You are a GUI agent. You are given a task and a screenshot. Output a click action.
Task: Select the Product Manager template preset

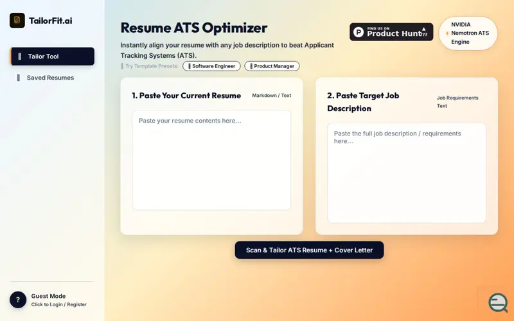click(272, 66)
